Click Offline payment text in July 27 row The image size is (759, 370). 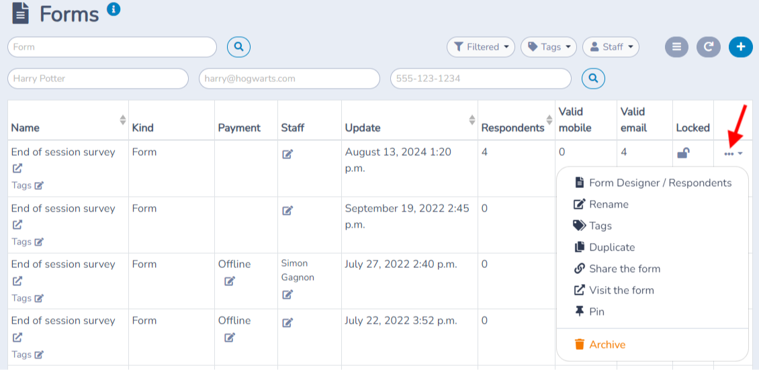tap(234, 264)
